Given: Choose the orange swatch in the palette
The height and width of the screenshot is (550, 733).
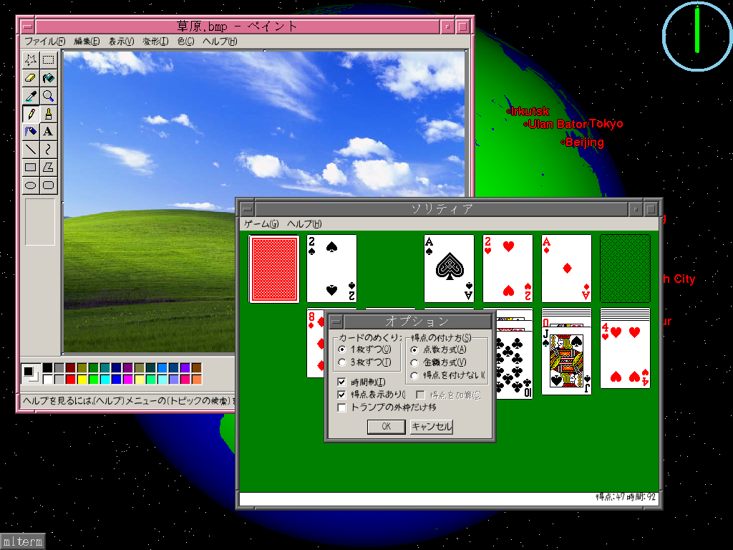Looking at the screenshot, I should 197,380.
